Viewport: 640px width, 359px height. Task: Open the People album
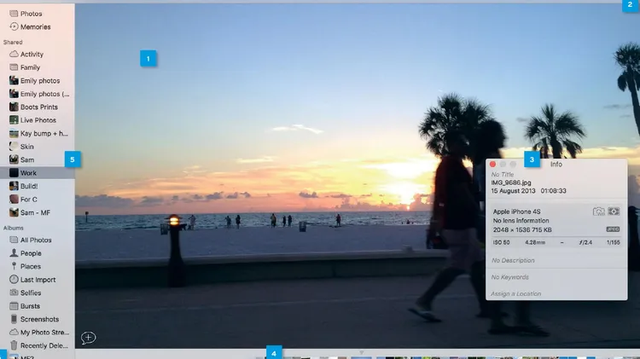tap(31, 253)
